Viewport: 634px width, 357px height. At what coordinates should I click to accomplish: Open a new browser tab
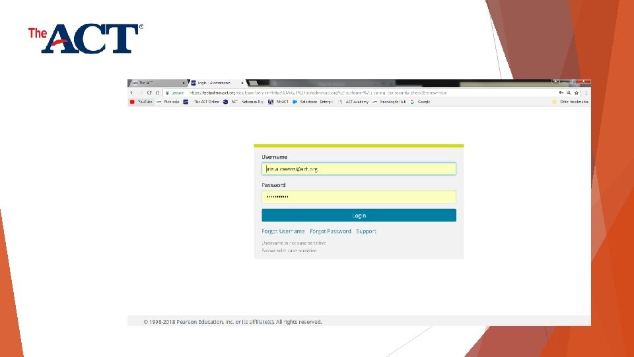254,83
